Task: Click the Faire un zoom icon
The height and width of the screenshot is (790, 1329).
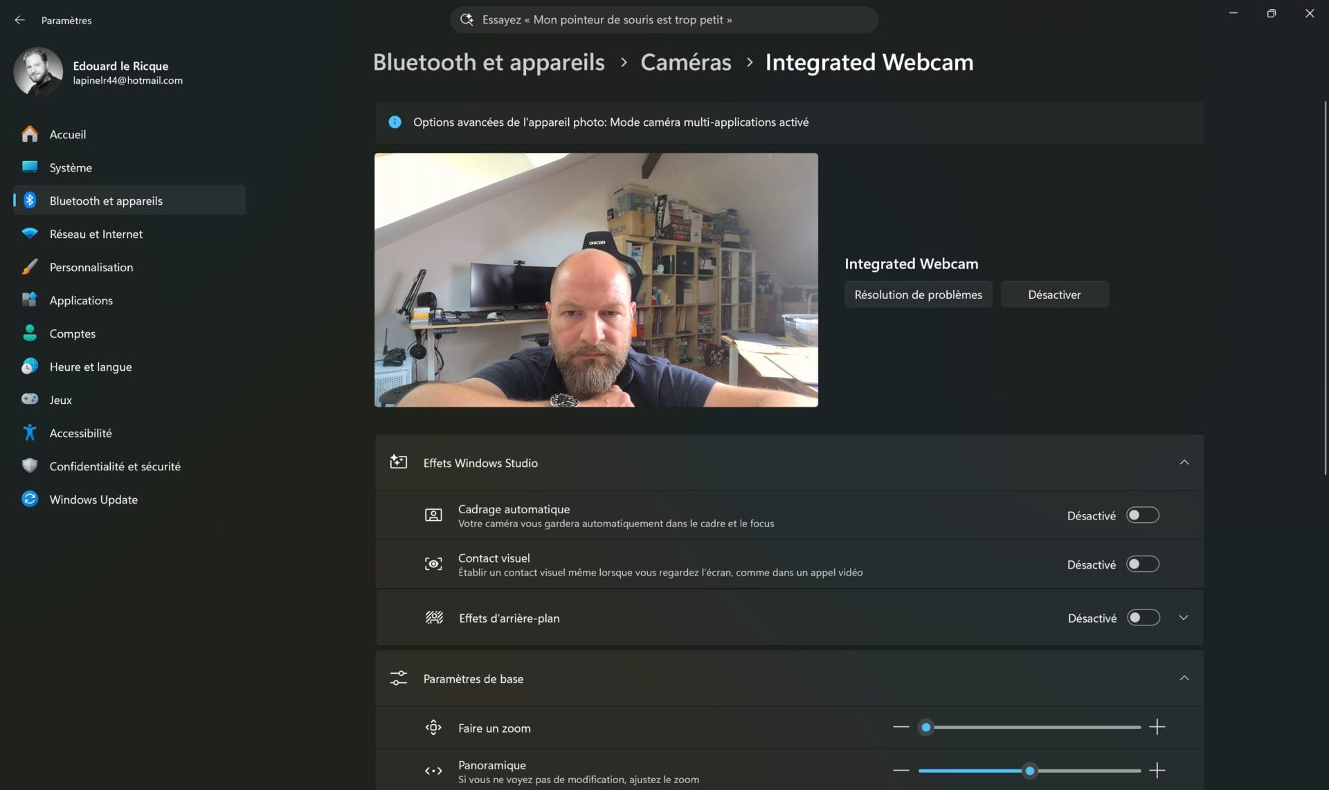Action: coord(433,728)
